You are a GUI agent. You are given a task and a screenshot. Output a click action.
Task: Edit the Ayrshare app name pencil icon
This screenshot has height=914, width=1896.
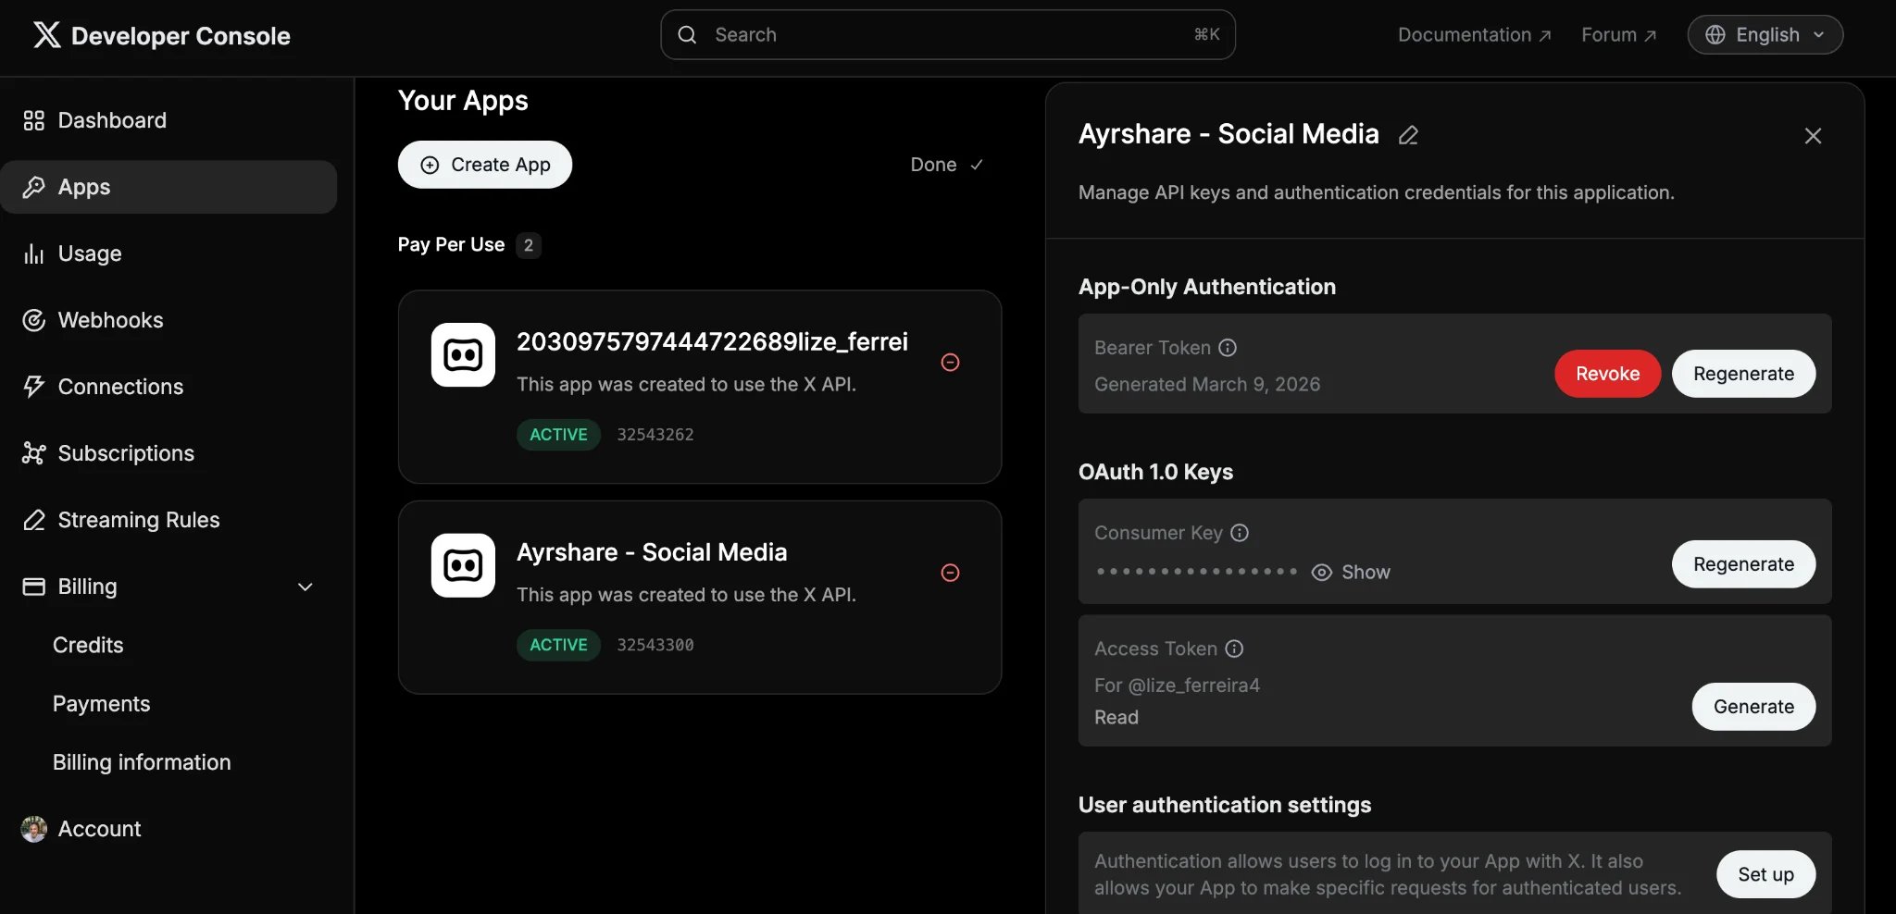coord(1408,135)
